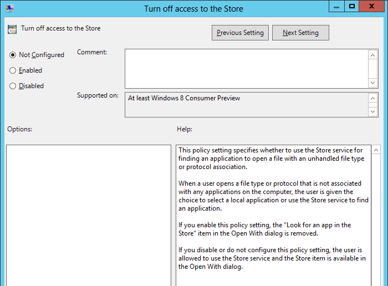Select the Enabled radio option
The image size is (388, 286).
pyautogui.click(x=13, y=70)
